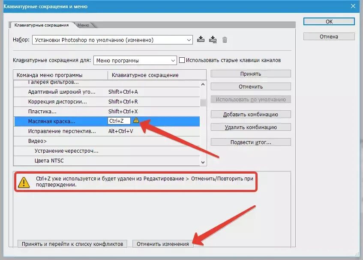The height and width of the screenshot is (260, 363).
Task: Select the 'Коррекция дисторсии...' row
Action: (x=107, y=102)
